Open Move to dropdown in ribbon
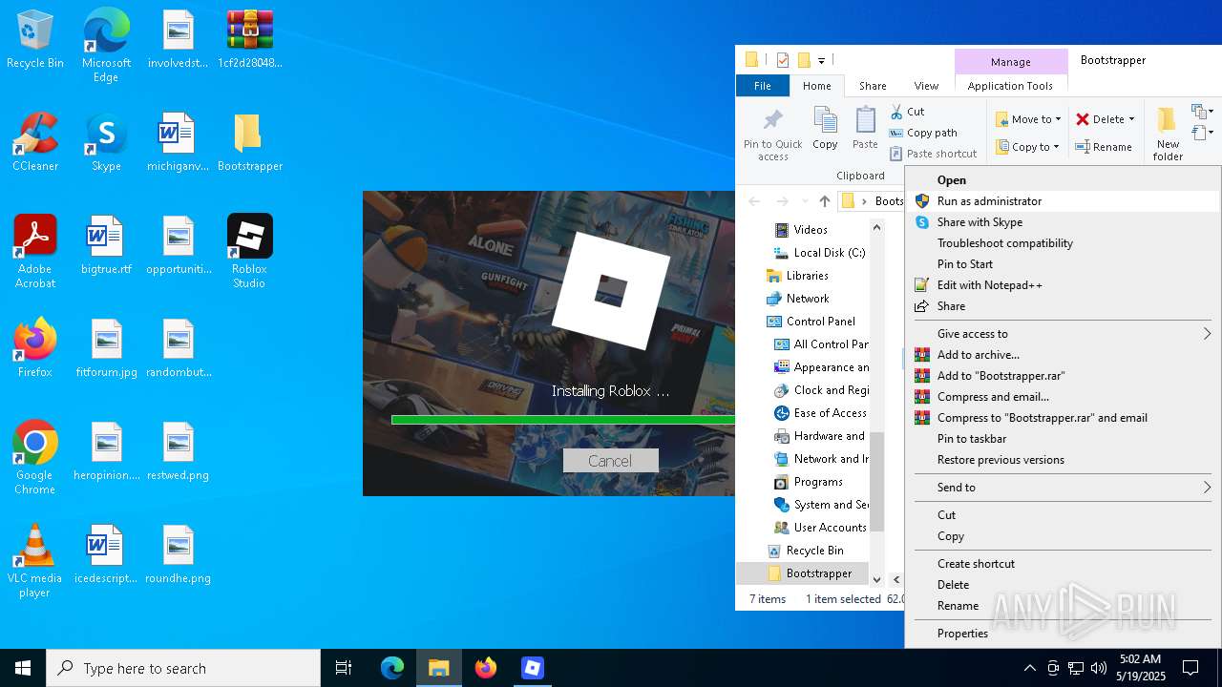 click(x=1028, y=119)
